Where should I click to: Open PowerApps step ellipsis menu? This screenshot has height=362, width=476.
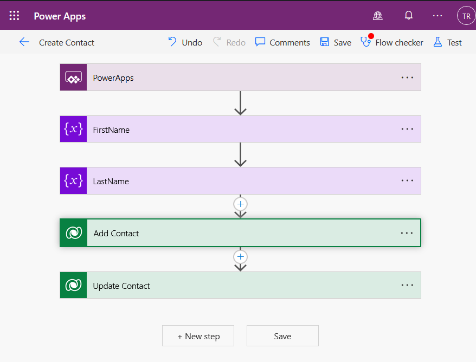click(407, 77)
